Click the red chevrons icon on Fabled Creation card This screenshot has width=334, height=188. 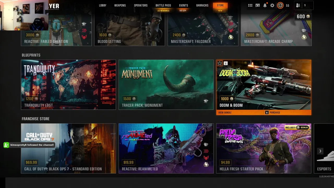coord(84,31)
